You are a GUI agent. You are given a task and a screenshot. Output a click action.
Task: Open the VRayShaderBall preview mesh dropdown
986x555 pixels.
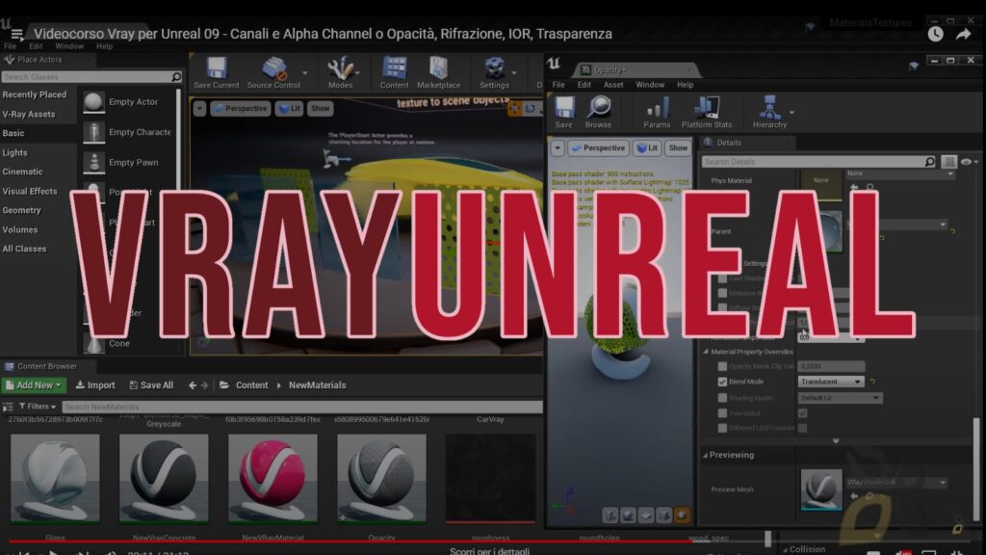click(896, 482)
